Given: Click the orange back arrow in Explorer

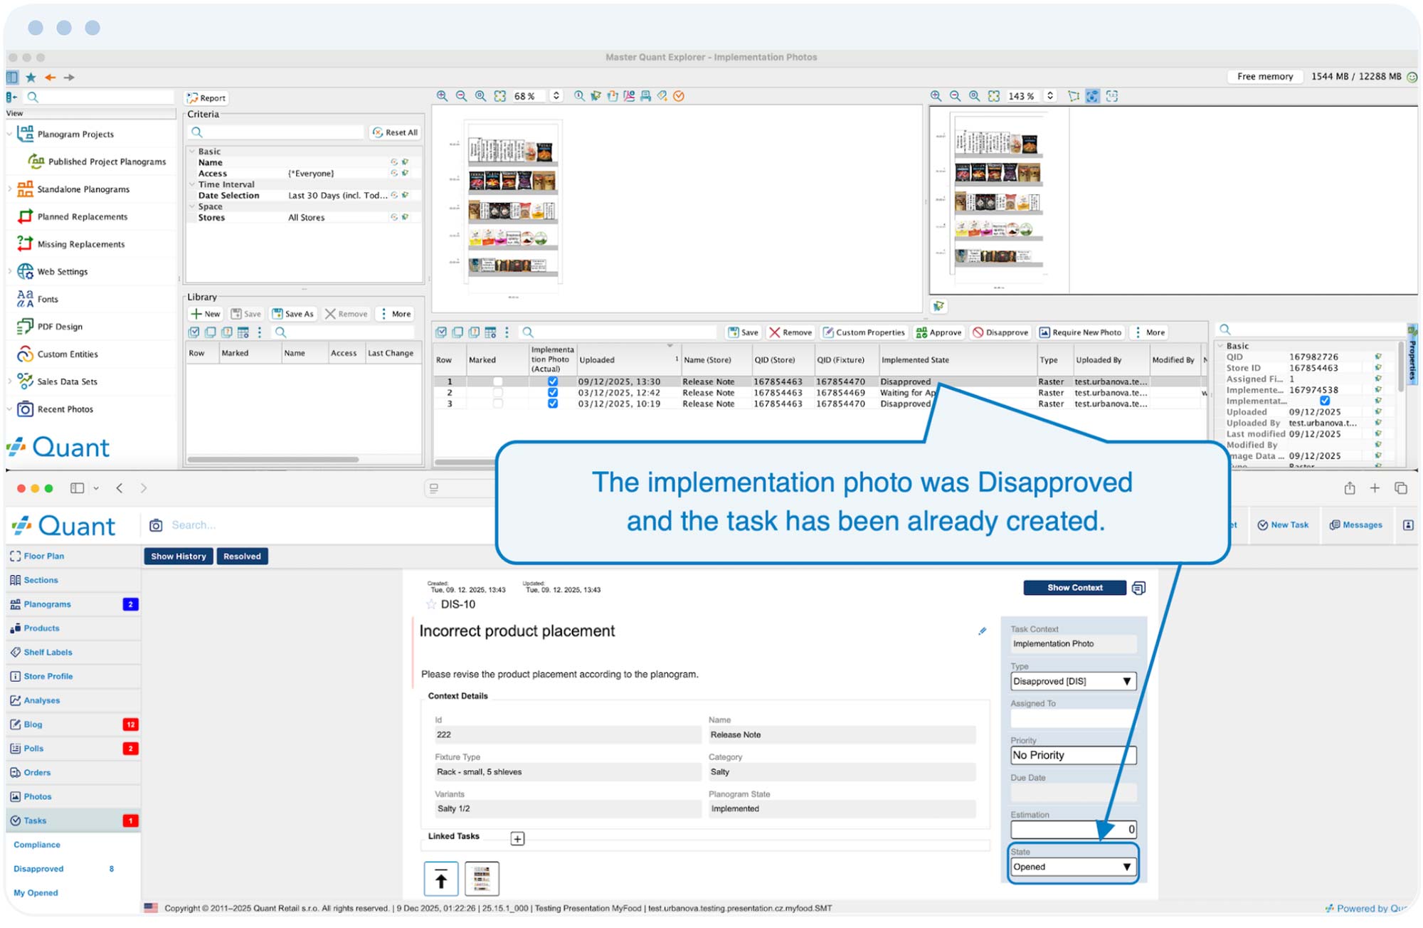Looking at the screenshot, I should [x=50, y=77].
